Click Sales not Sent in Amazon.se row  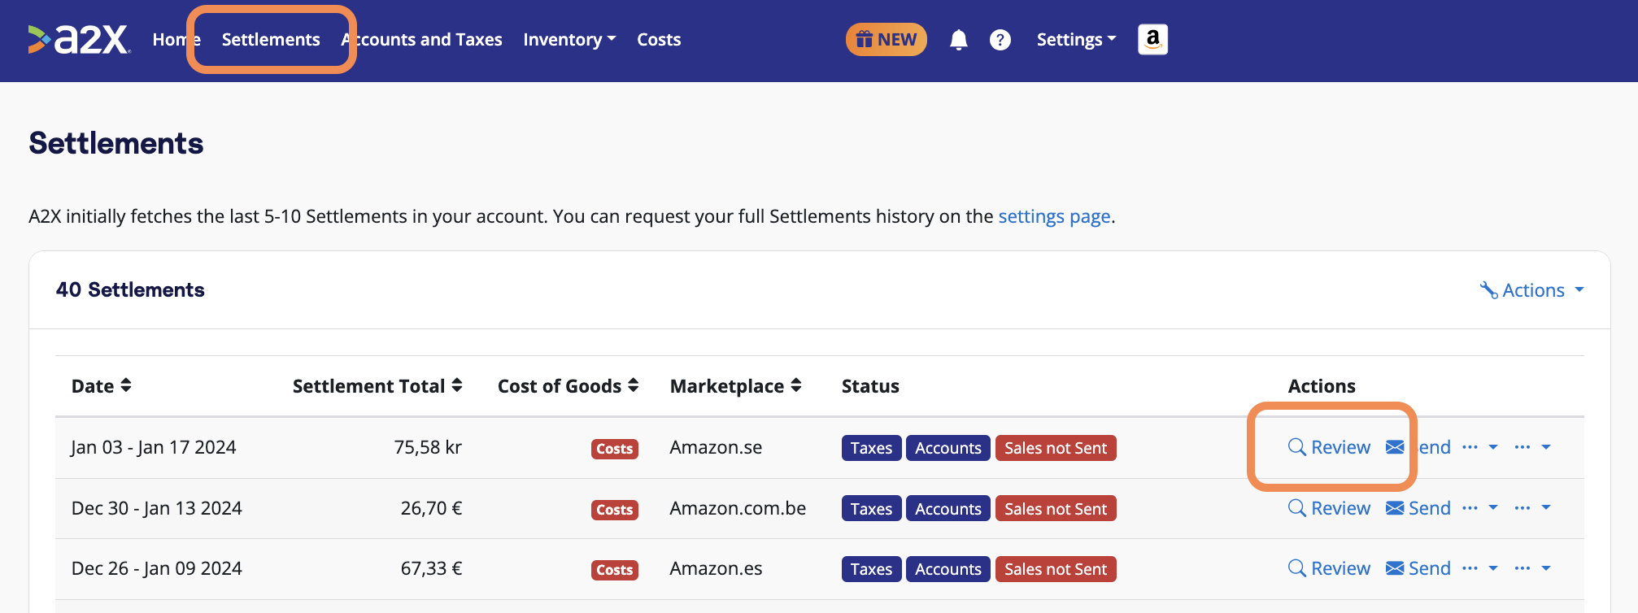point(1056,448)
